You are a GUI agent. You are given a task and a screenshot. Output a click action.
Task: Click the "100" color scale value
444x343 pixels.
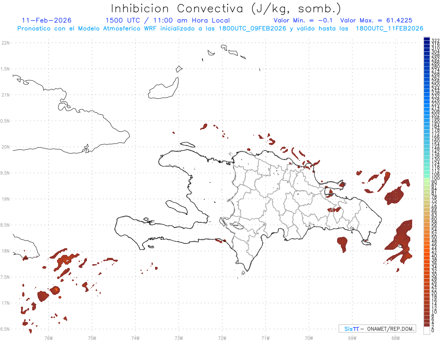435,178
